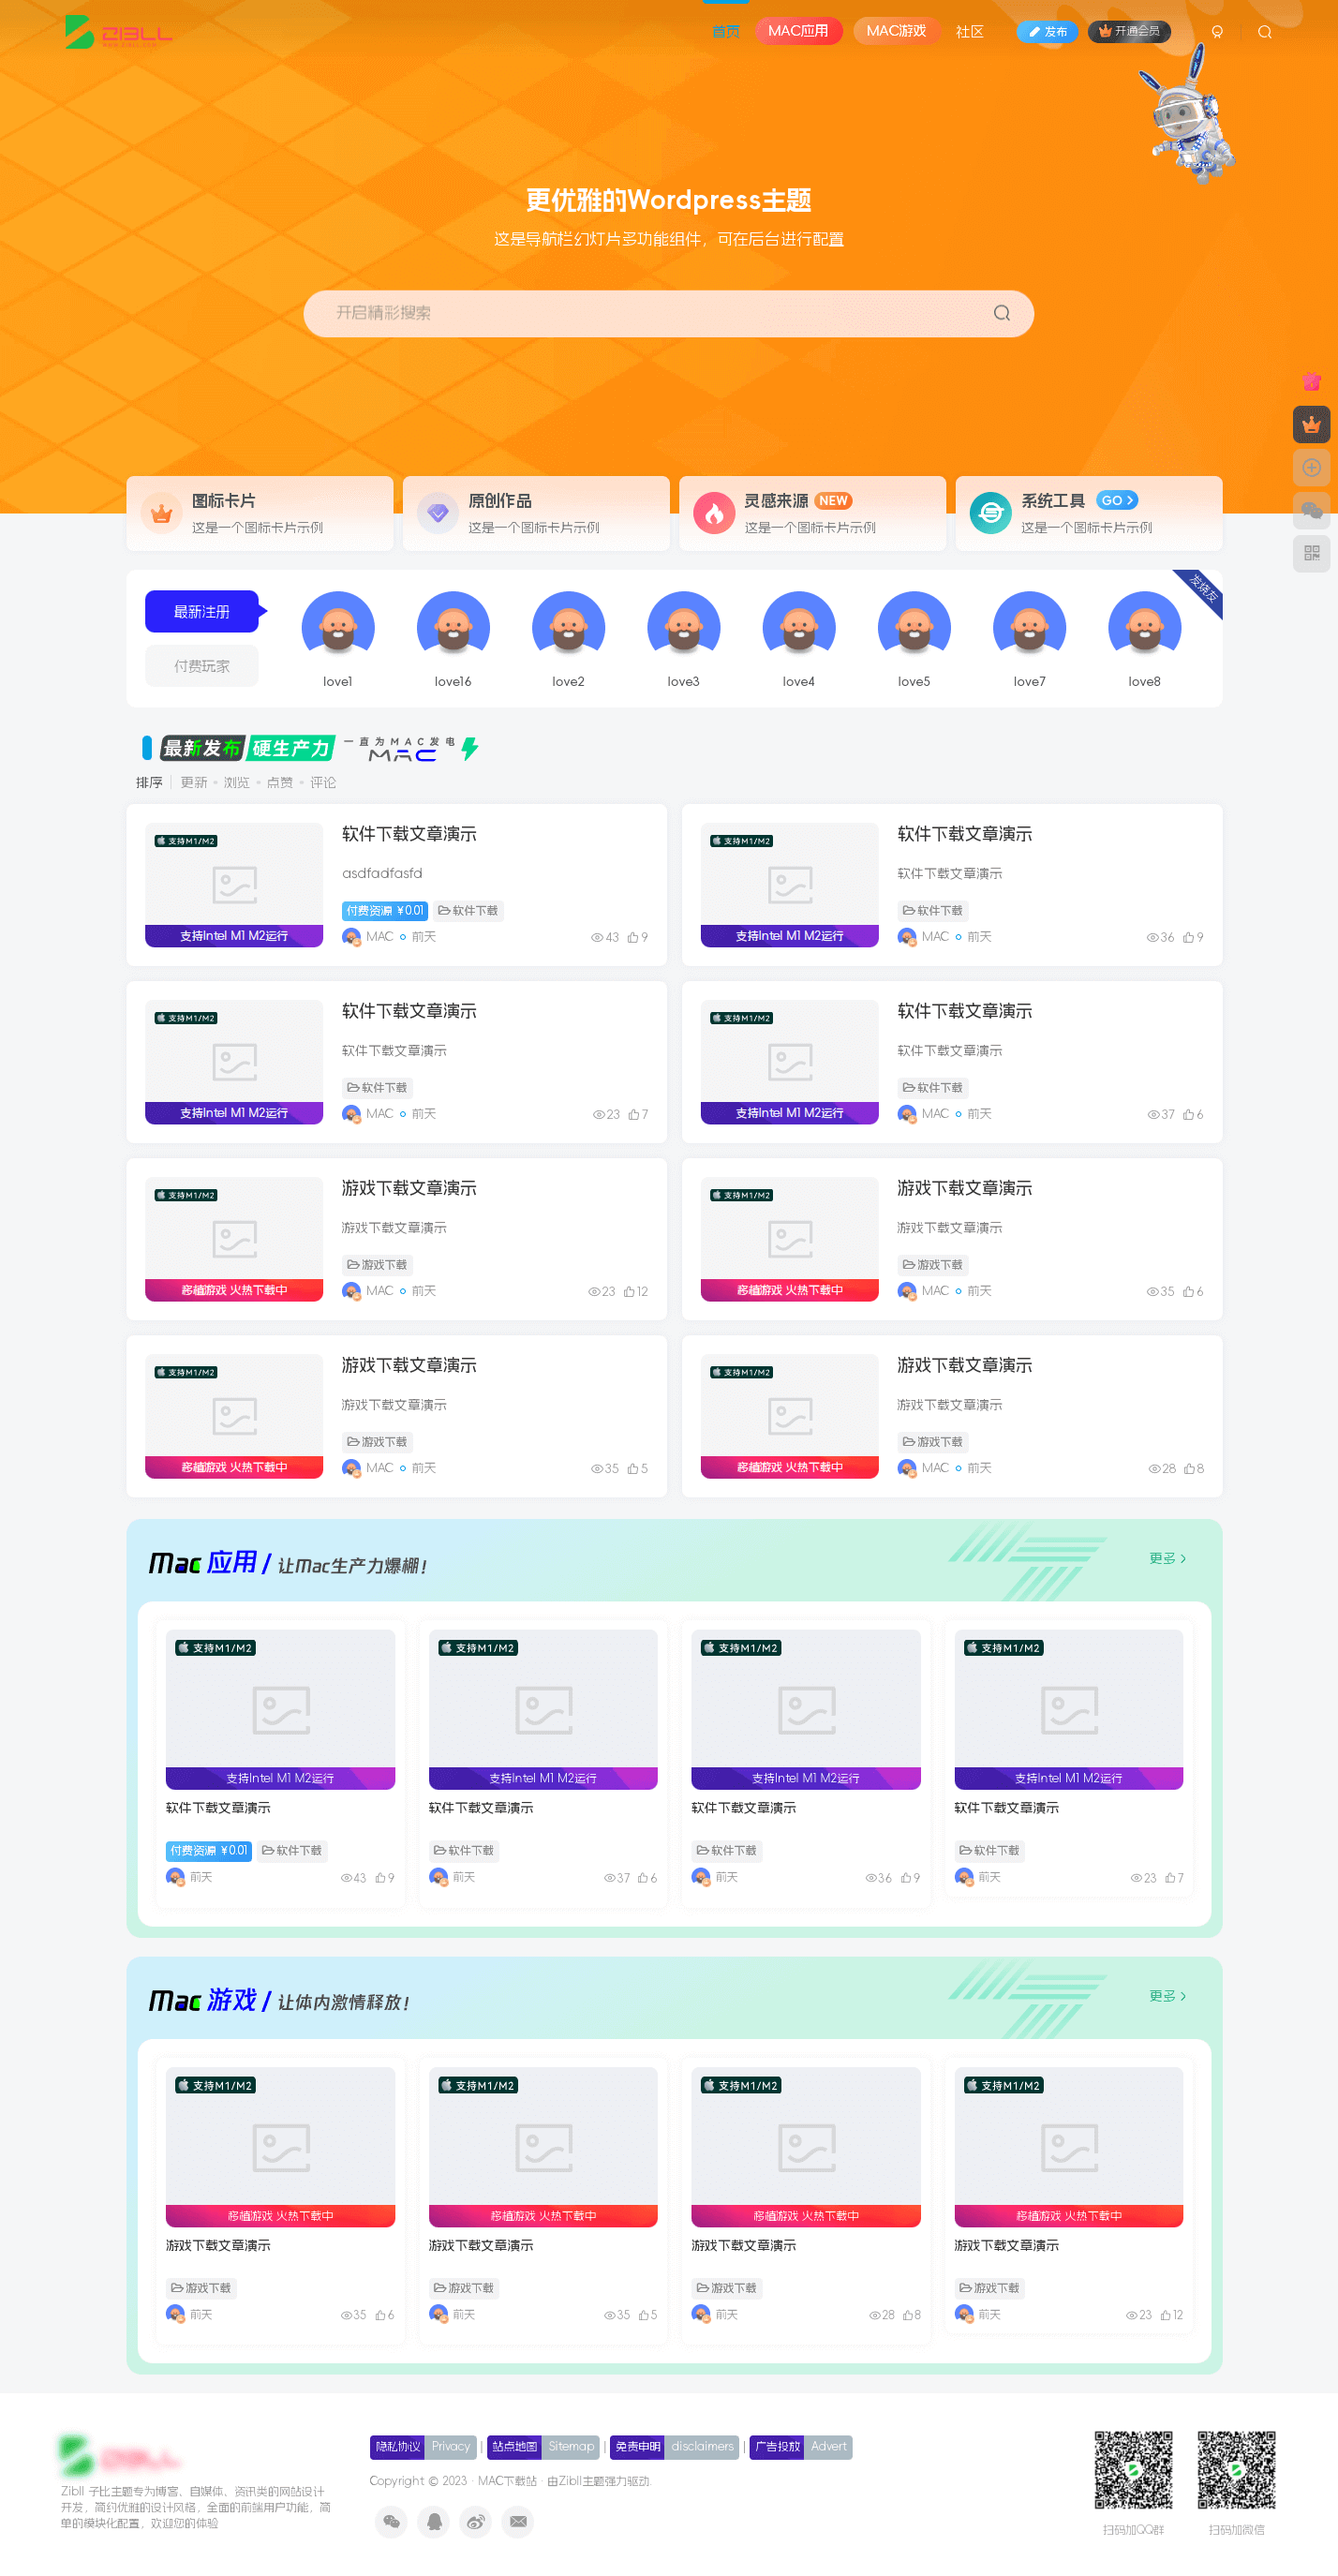Switch to the 付费玩家 tab
1338x2576 pixels.
[x=202, y=666]
